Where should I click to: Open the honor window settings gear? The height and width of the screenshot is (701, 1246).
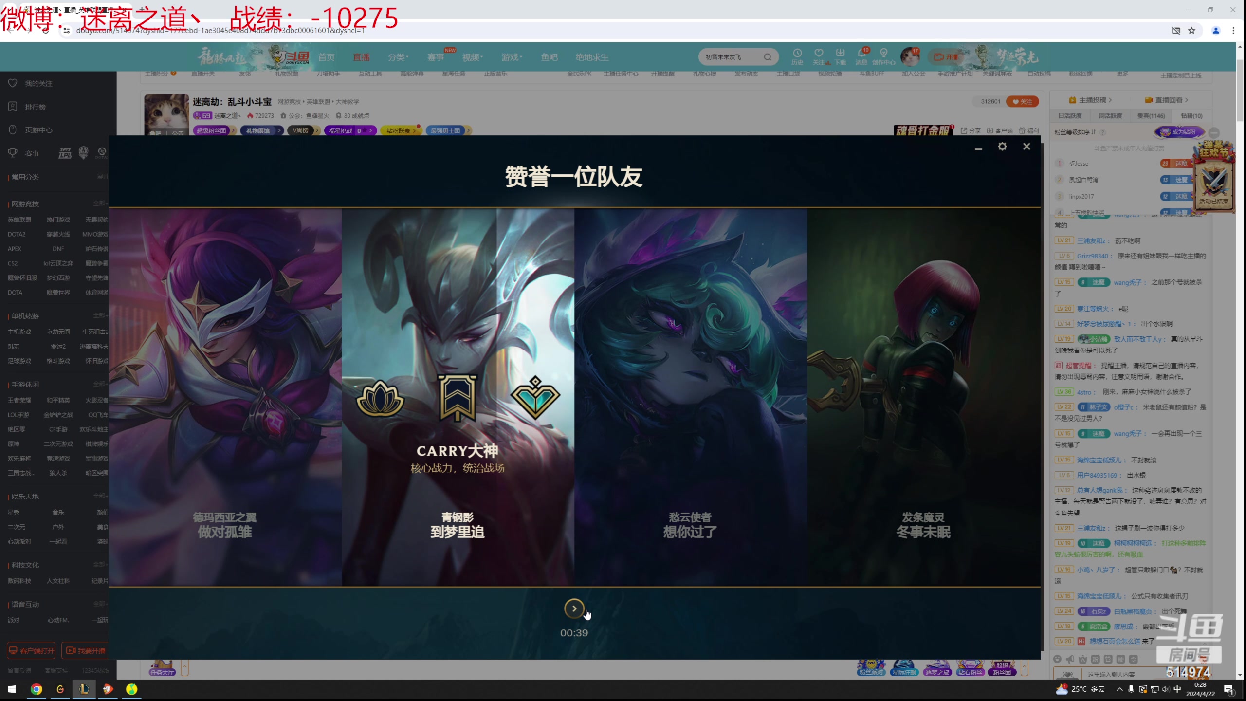pyautogui.click(x=1002, y=147)
